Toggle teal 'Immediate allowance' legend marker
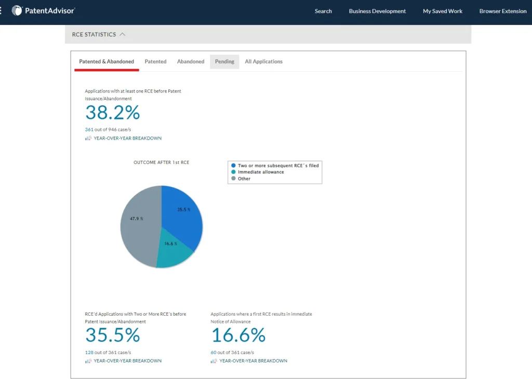532x379 pixels. [233, 172]
